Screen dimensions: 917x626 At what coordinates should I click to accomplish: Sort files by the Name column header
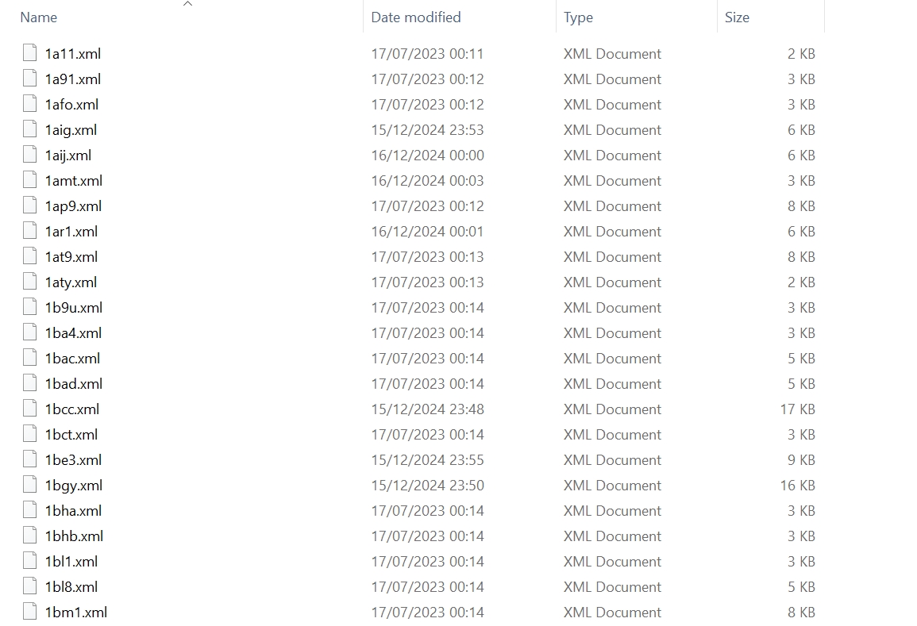coord(39,17)
